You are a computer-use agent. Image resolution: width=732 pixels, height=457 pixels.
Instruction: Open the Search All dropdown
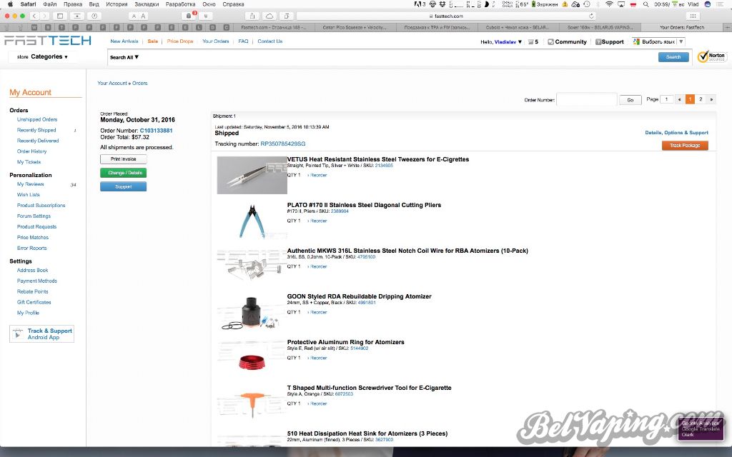[x=124, y=57]
